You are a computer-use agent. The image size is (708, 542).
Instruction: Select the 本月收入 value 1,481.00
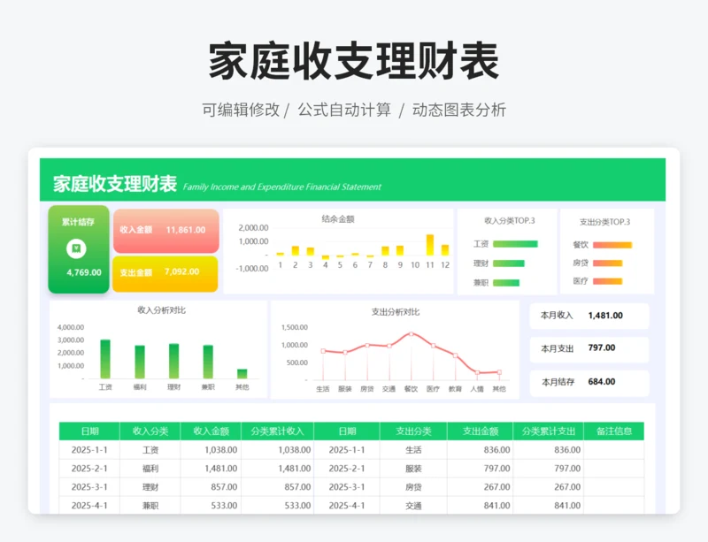[605, 316]
